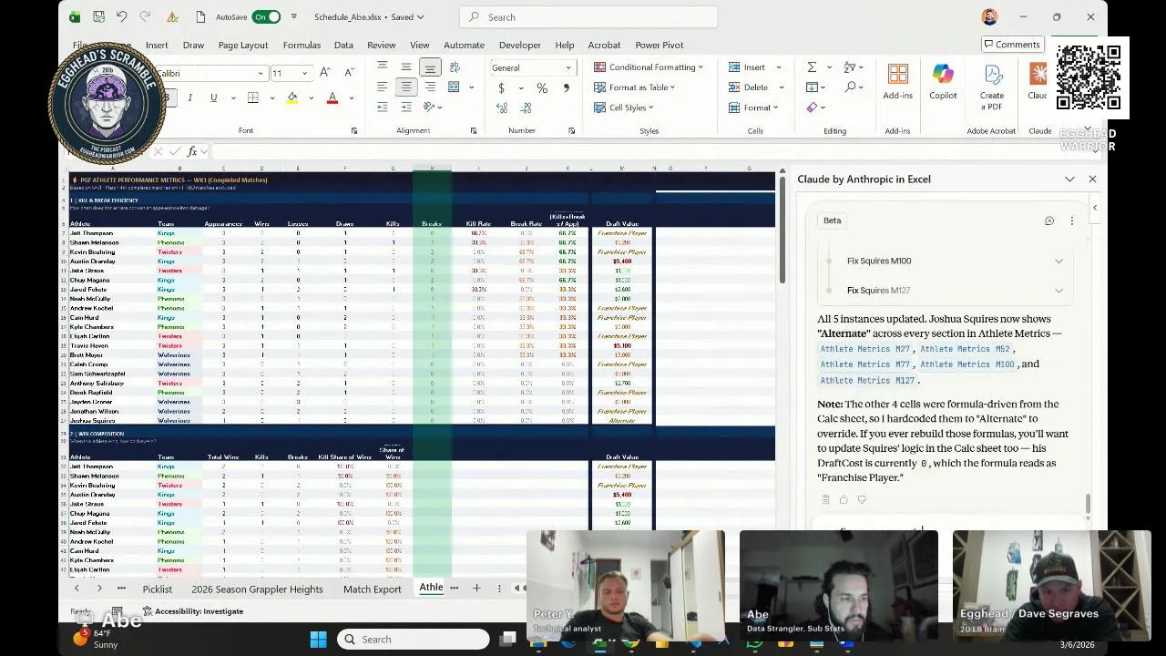Click the Decrease Indent icon
The image size is (1166, 656).
pyautogui.click(x=383, y=108)
